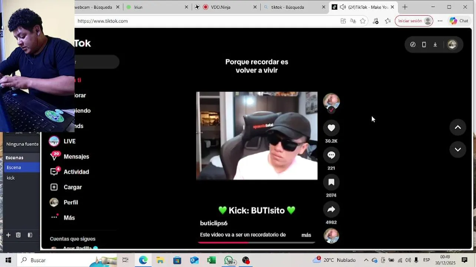Image resolution: width=476 pixels, height=267 pixels.
Task: Open Perfil in TikTok sidebar
Action: (x=64, y=202)
